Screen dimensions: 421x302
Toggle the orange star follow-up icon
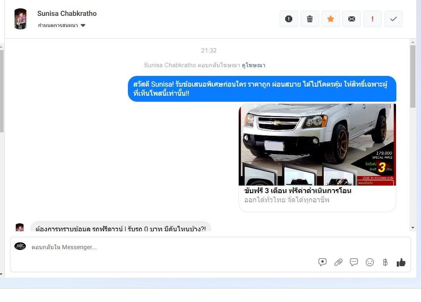[330, 19]
